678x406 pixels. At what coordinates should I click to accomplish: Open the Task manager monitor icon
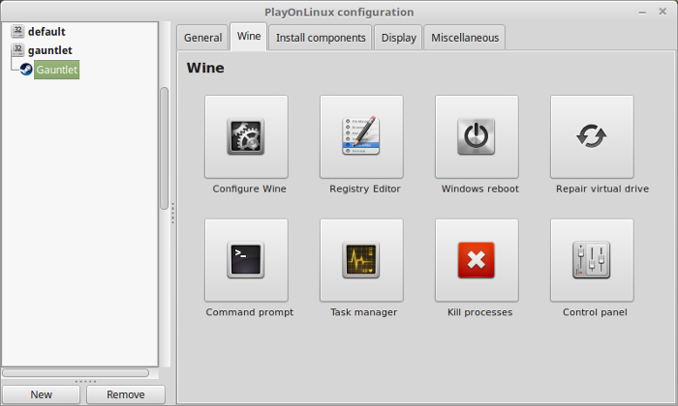(361, 260)
